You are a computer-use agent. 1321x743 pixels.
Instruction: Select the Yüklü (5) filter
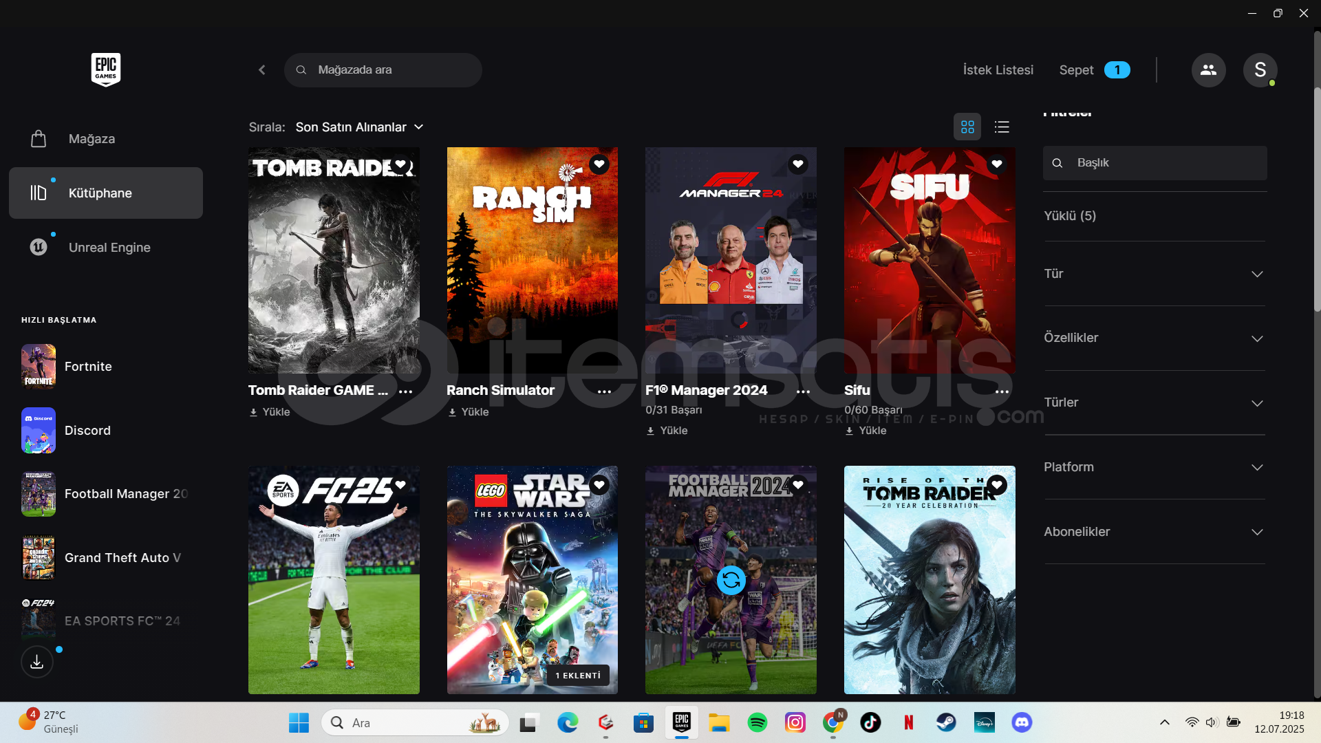1070,216
